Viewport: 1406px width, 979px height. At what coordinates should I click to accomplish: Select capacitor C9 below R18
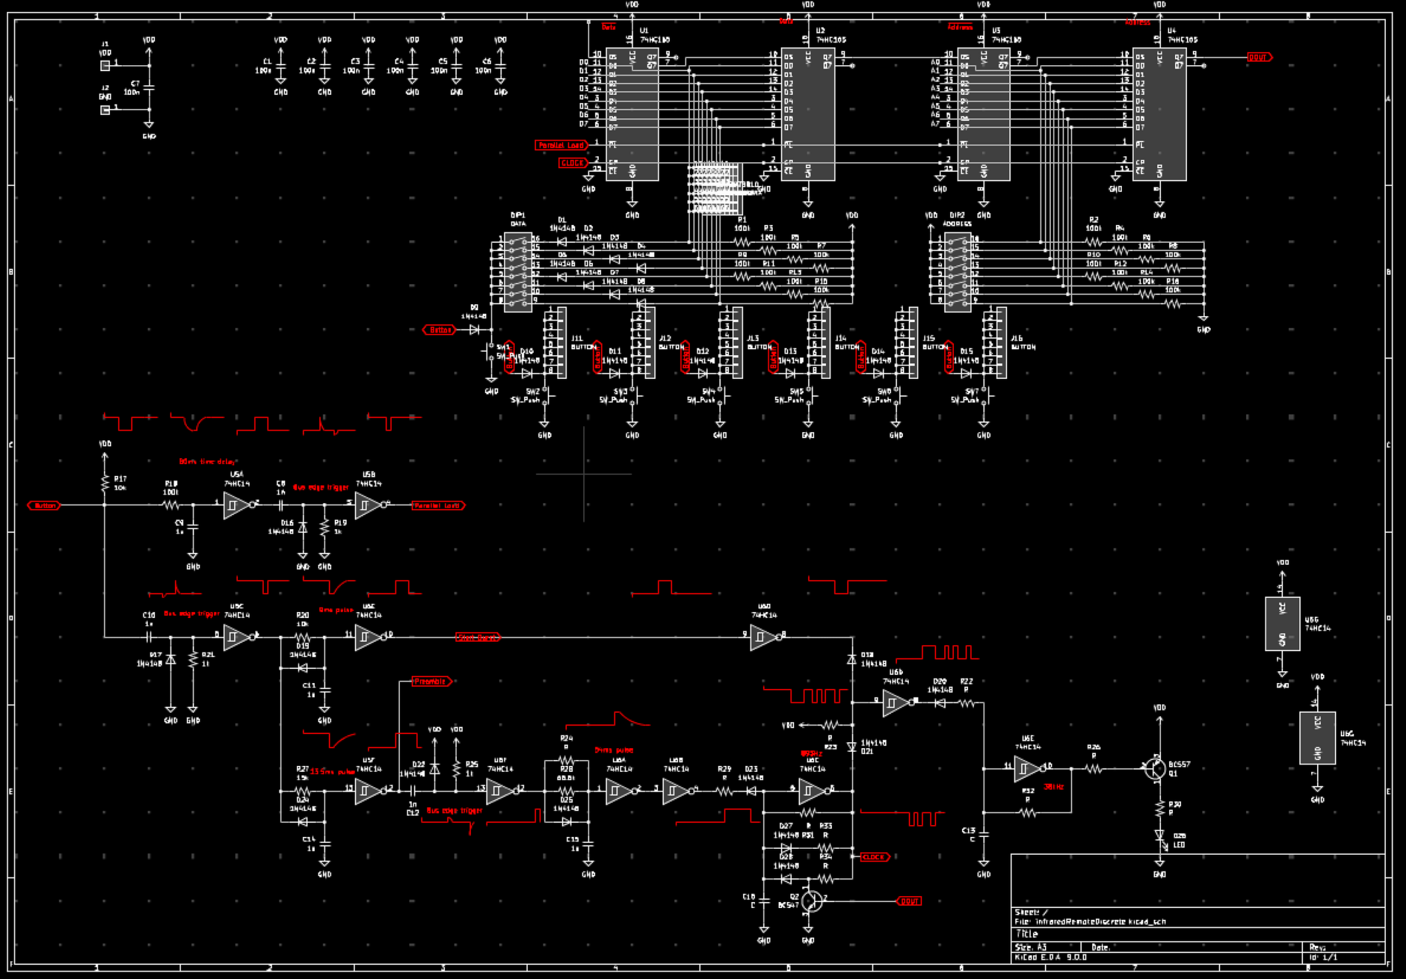tap(193, 526)
